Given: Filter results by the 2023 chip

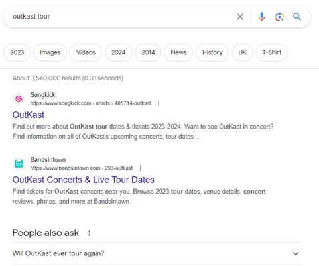Looking at the screenshot, I should coord(17,52).
